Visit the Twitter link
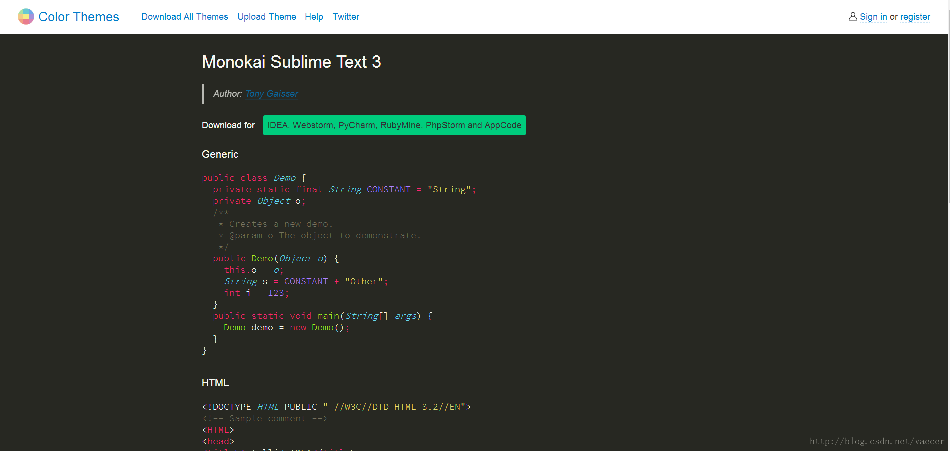950x451 pixels. click(346, 17)
